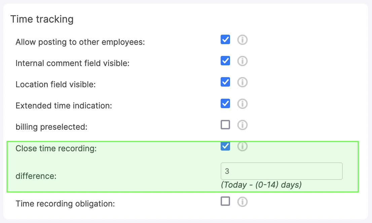This screenshot has width=372, height=223.
Task: Disable the Internal comment field visible checkbox
Action: (x=225, y=61)
